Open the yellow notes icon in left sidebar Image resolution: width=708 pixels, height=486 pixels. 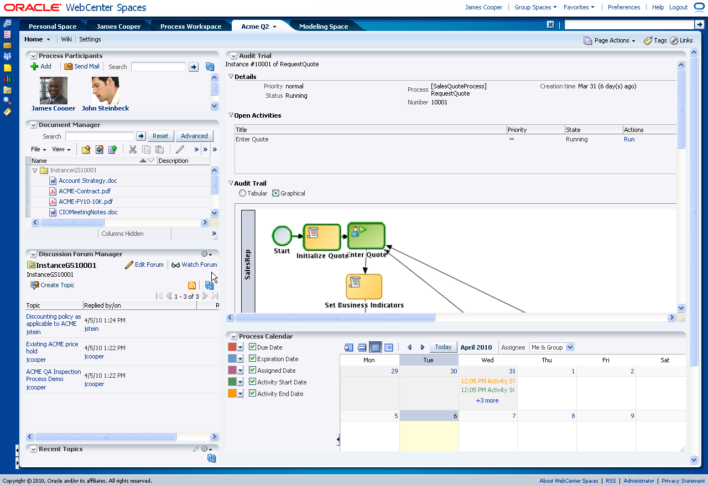(7, 68)
